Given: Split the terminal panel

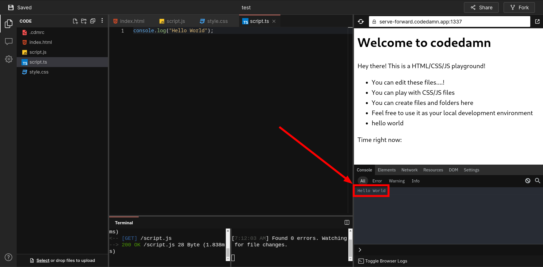Looking at the screenshot, I should tap(347, 222).
